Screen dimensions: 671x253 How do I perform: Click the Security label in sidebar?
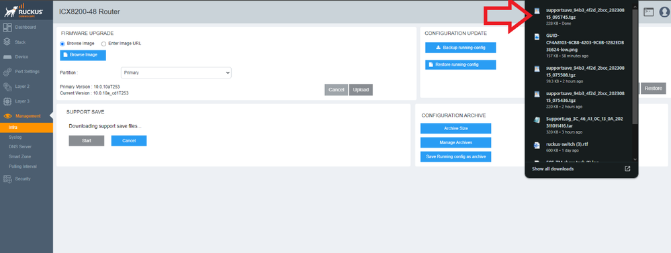point(23,179)
